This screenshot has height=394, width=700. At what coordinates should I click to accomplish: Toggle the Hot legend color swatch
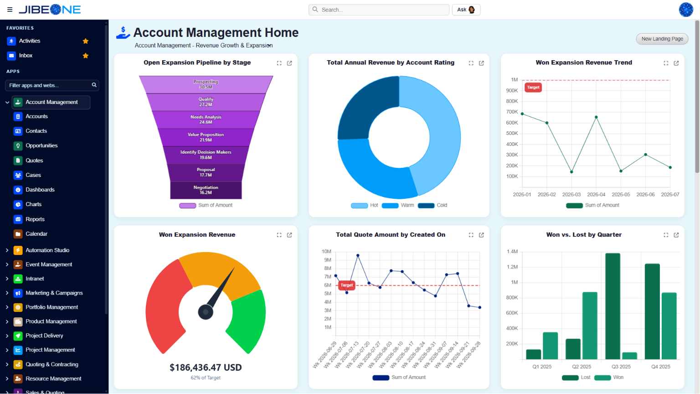359,206
